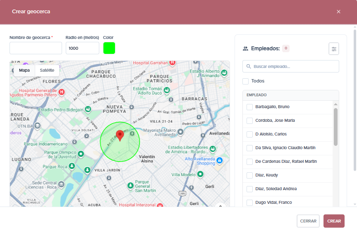
Task: Click the Parque General San Martín marker
Action: click(x=130, y=186)
